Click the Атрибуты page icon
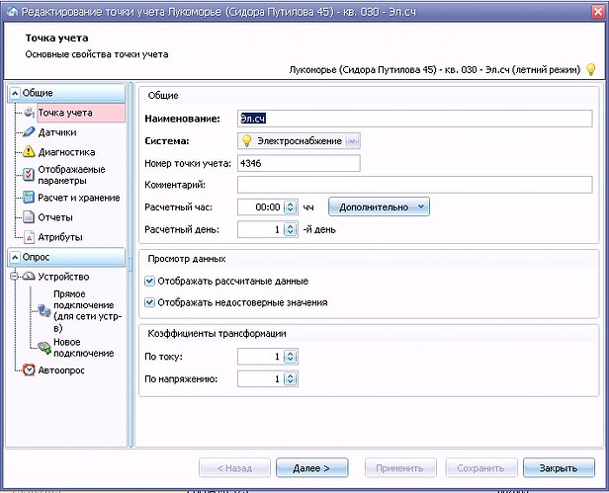The image size is (609, 493). point(29,237)
